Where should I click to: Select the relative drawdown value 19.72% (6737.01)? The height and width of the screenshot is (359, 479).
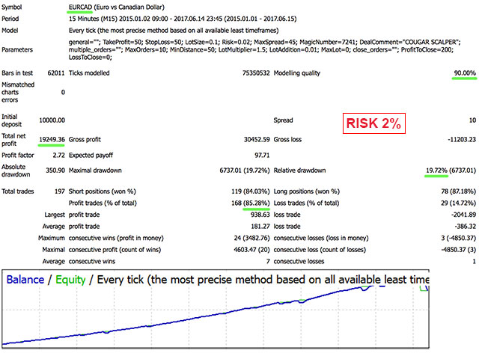point(448,171)
